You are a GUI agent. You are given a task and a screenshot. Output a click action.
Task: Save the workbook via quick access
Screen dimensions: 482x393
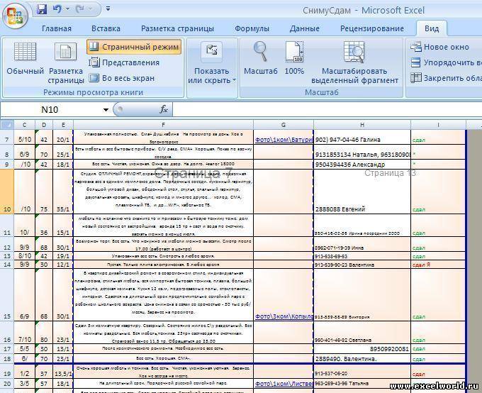42,9
